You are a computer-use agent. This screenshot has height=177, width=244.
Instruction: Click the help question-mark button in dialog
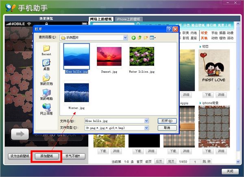coord(169,29)
